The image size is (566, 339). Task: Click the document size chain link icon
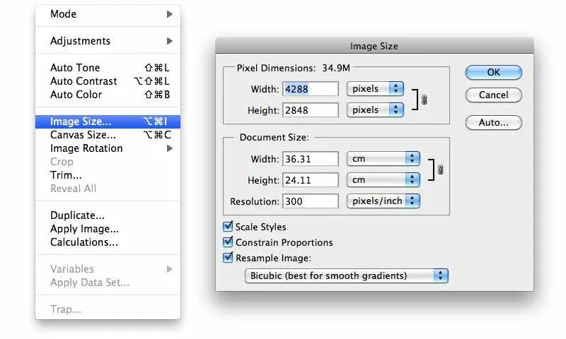(439, 169)
